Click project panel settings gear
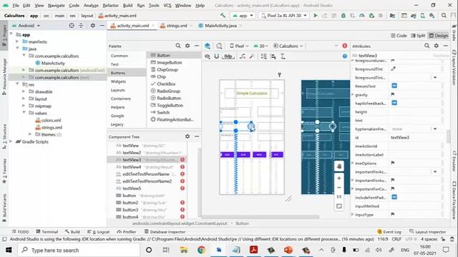Screen dimensions: 458x257 click(92, 26)
